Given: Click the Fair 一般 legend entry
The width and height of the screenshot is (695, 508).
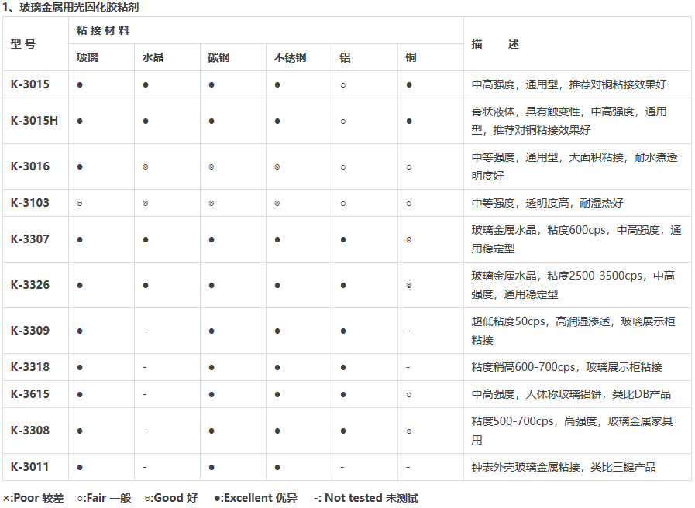Looking at the screenshot, I should pyautogui.click(x=104, y=498).
